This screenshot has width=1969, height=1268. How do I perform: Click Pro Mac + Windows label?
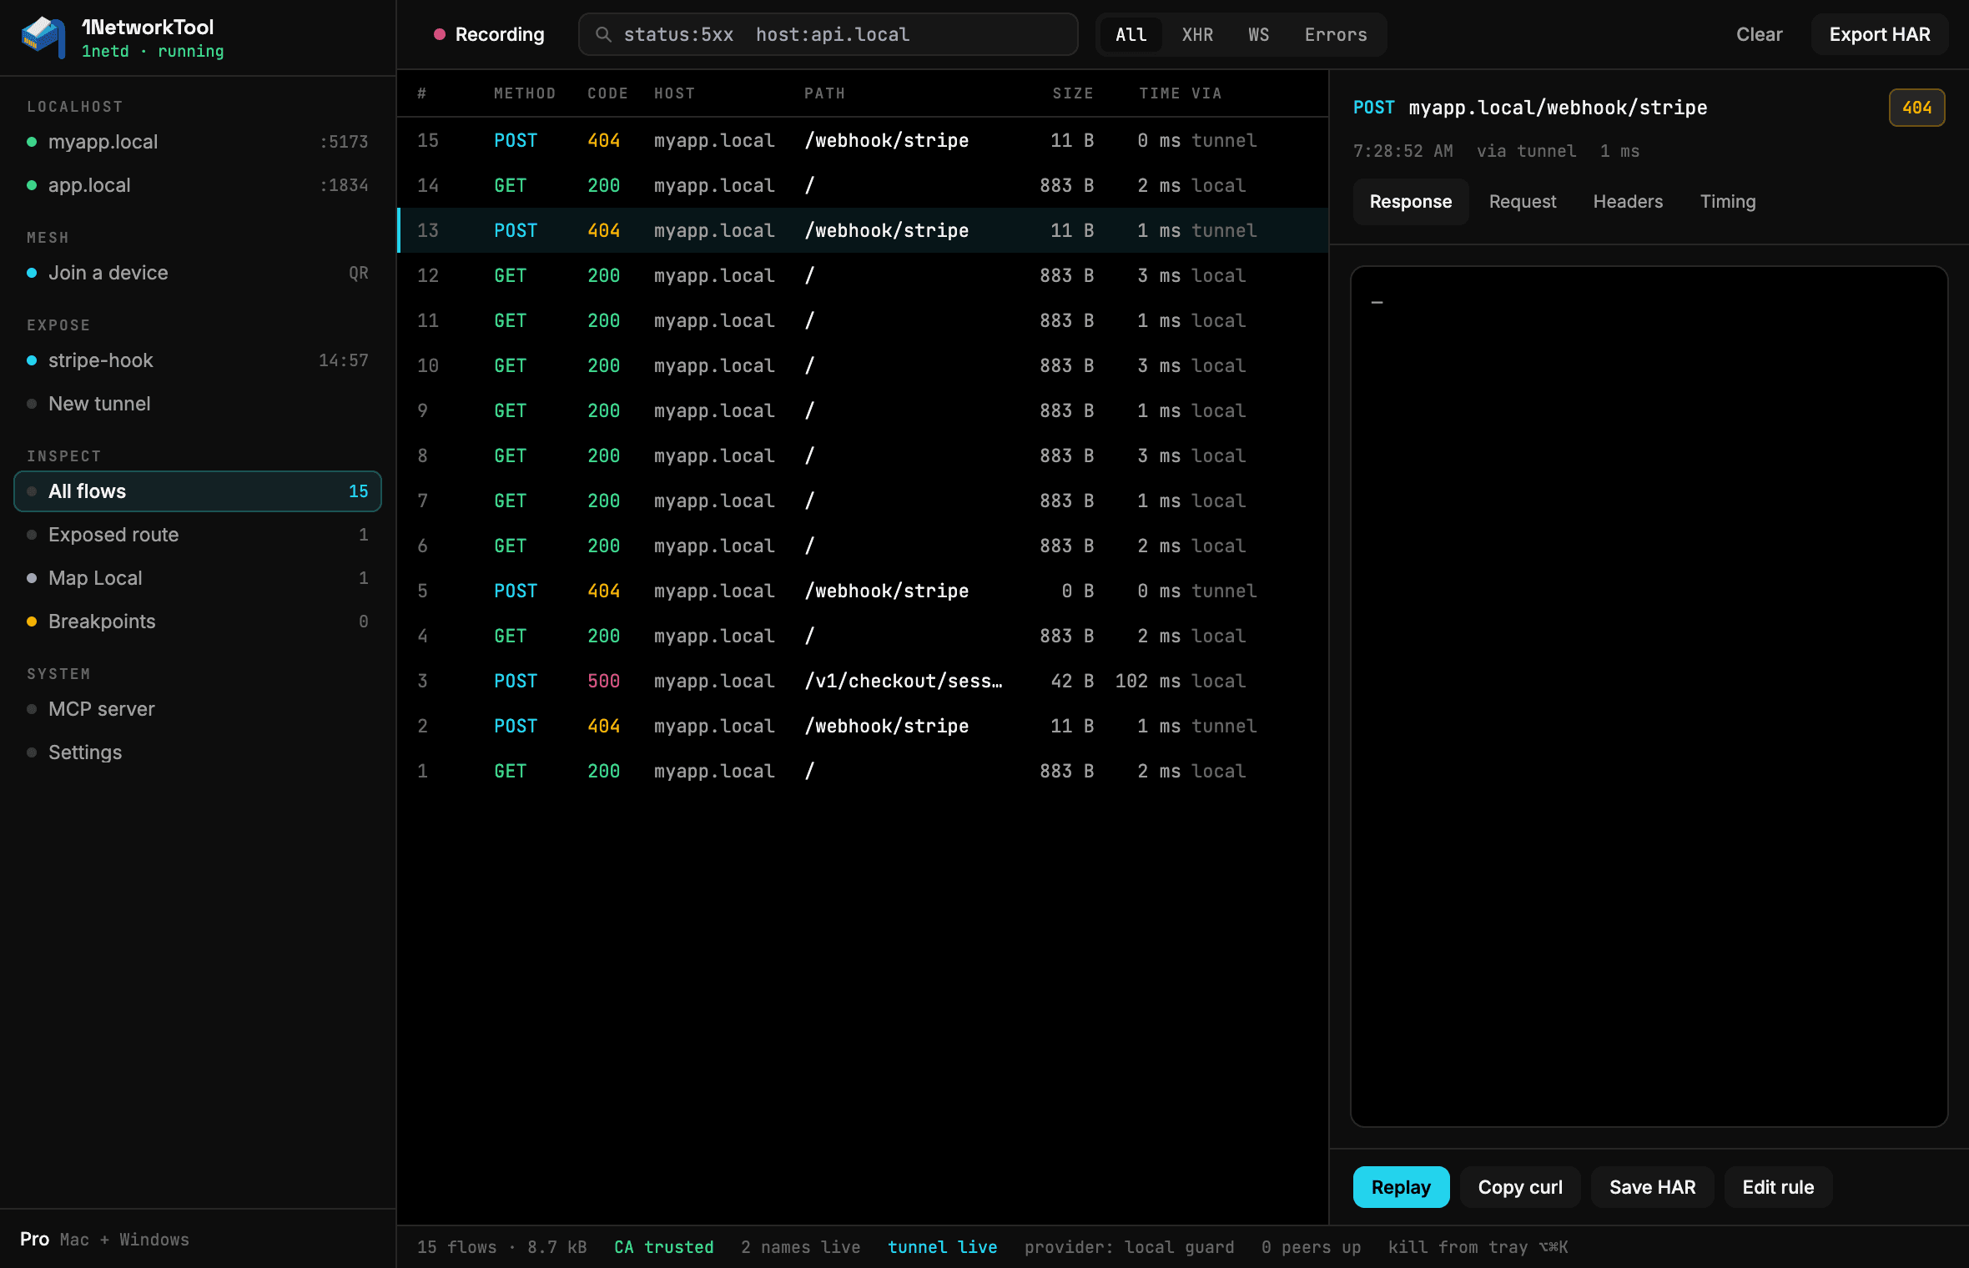pyautogui.click(x=104, y=1240)
